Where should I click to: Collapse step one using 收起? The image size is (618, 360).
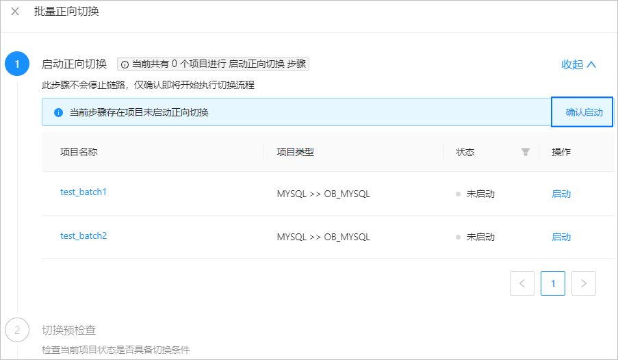pos(578,64)
